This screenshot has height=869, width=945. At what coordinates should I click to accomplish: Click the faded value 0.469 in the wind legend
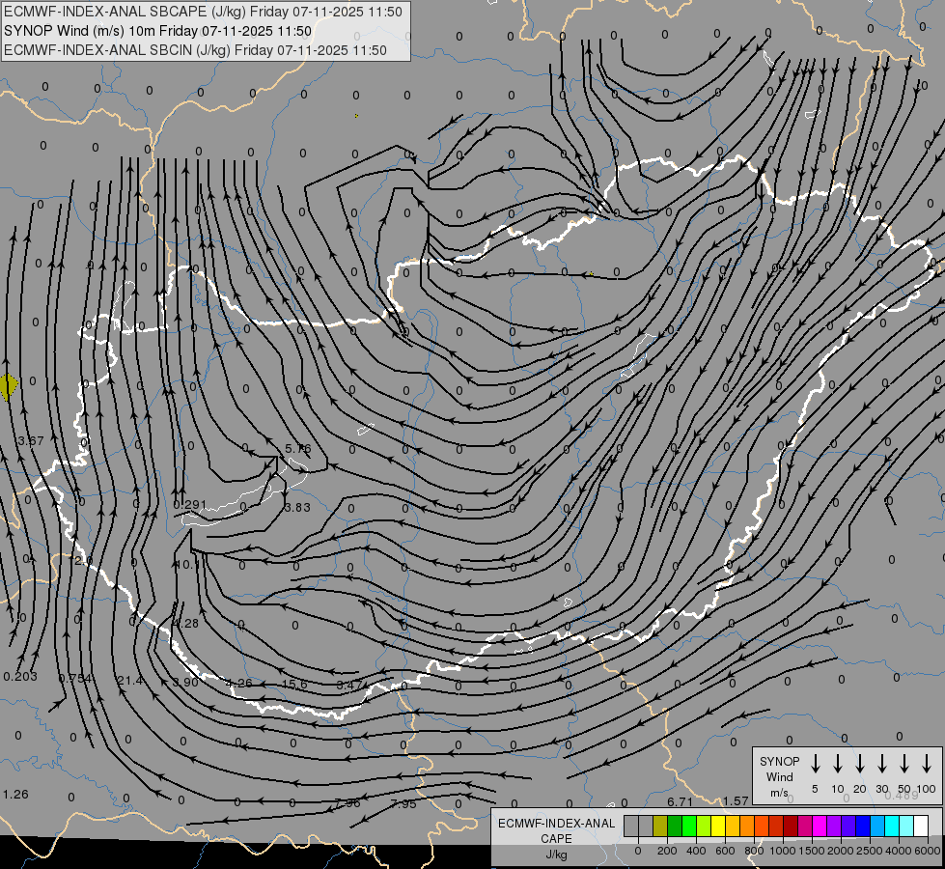point(902,796)
